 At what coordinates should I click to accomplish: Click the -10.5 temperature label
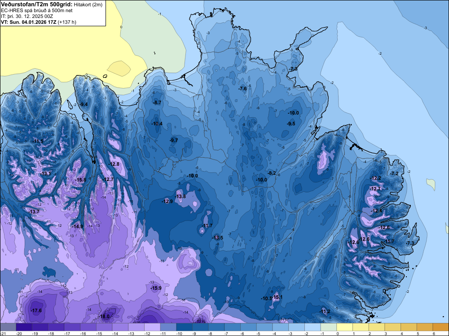point(266,298)
